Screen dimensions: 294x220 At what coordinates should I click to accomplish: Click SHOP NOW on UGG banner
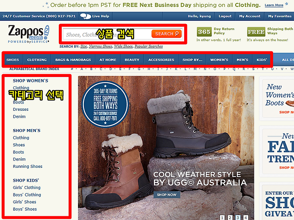point(167,195)
